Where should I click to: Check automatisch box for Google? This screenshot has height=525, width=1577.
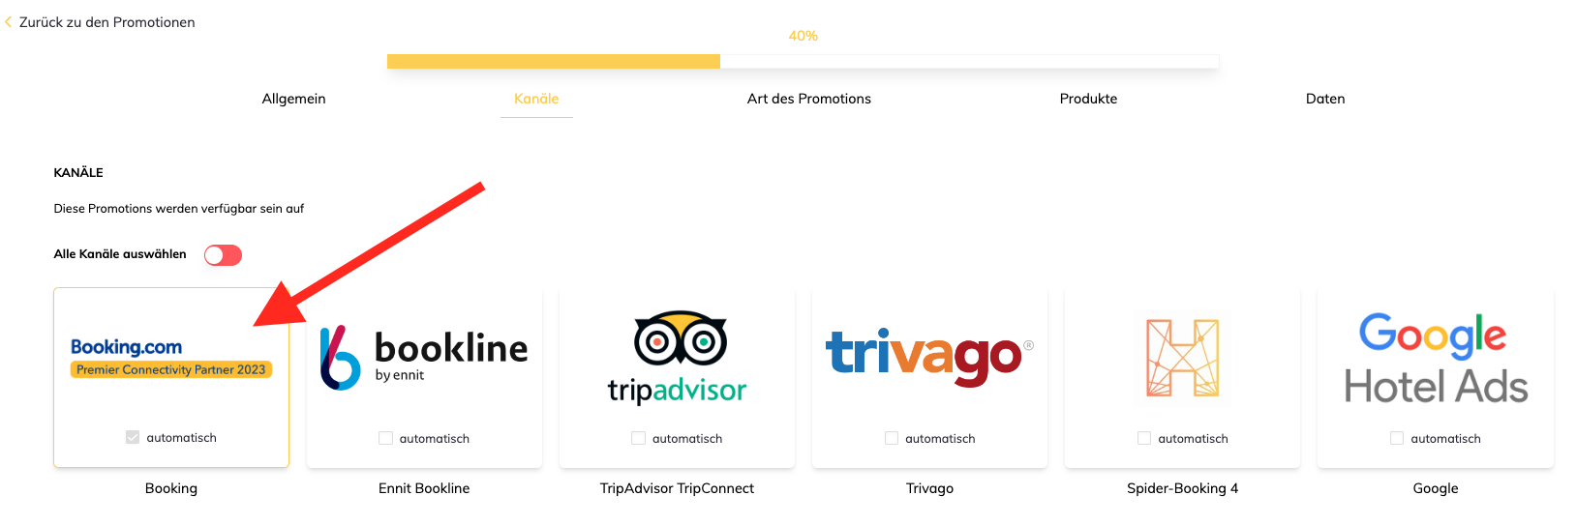(x=1397, y=438)
